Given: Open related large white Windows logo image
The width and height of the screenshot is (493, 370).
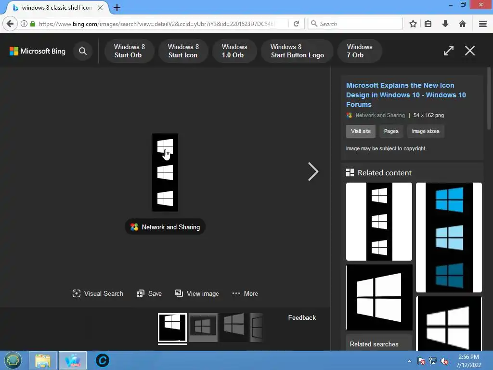Looking at the screenshot, I should (379, 297).
